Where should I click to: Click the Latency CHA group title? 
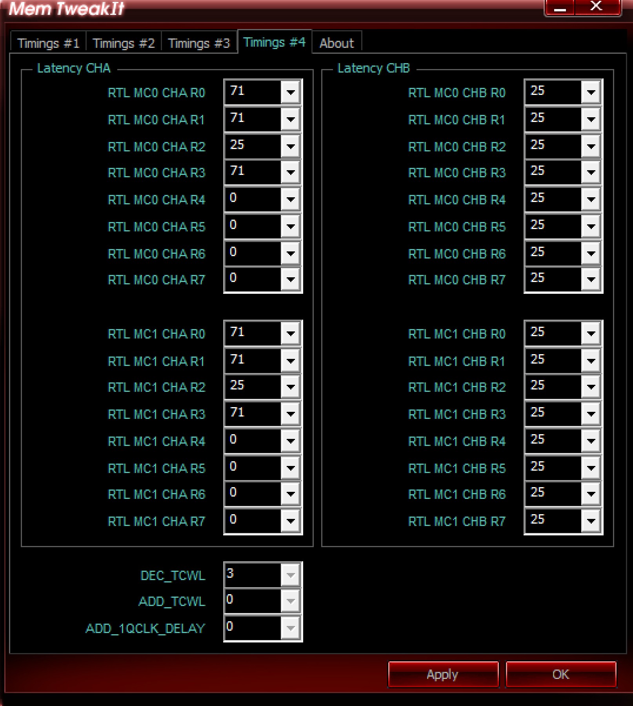click(x=74, y=68)
